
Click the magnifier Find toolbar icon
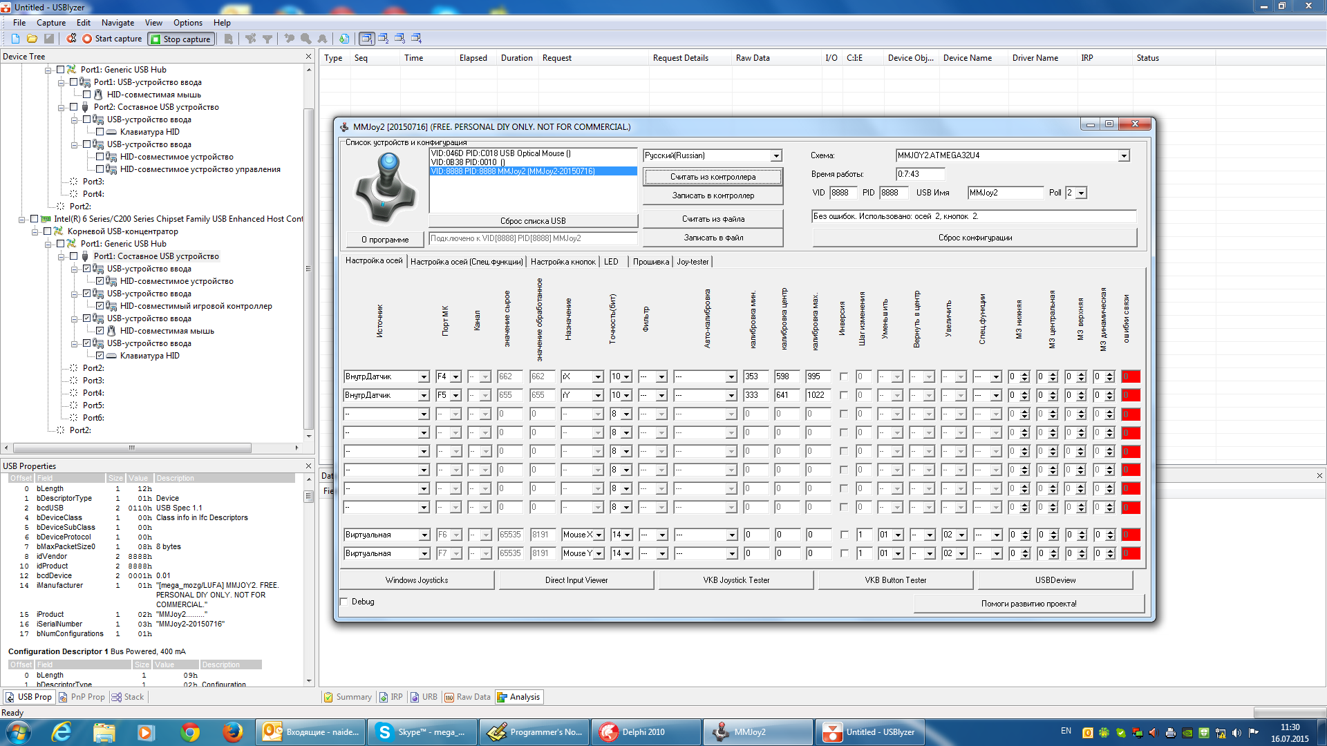coord(305,39)
